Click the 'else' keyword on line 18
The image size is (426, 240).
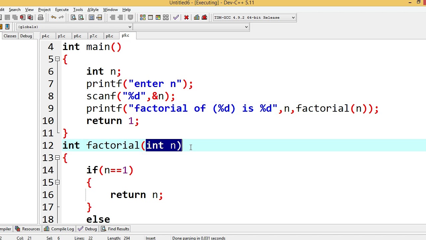[x=98, y=219]
